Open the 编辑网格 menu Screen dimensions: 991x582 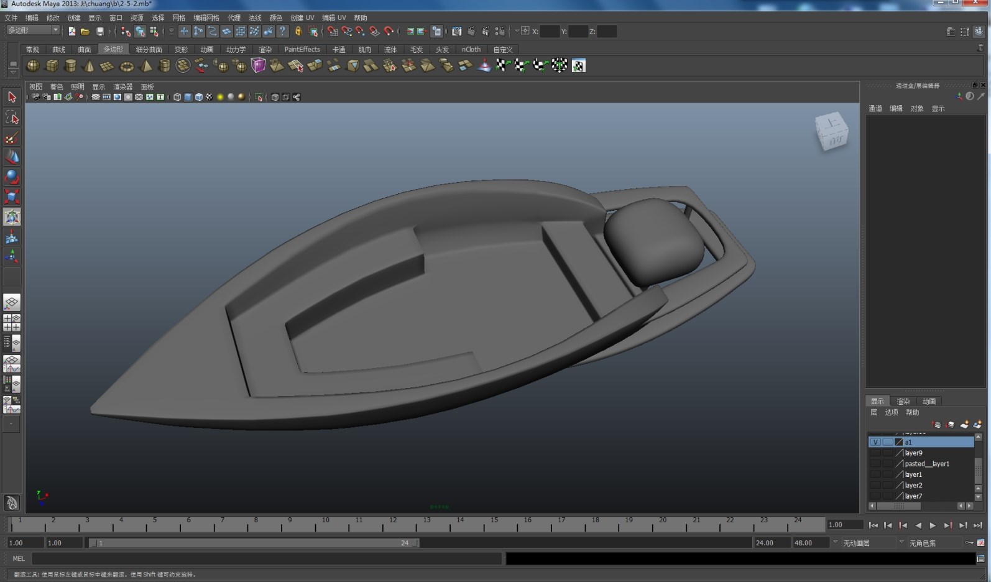pos(206,17)
